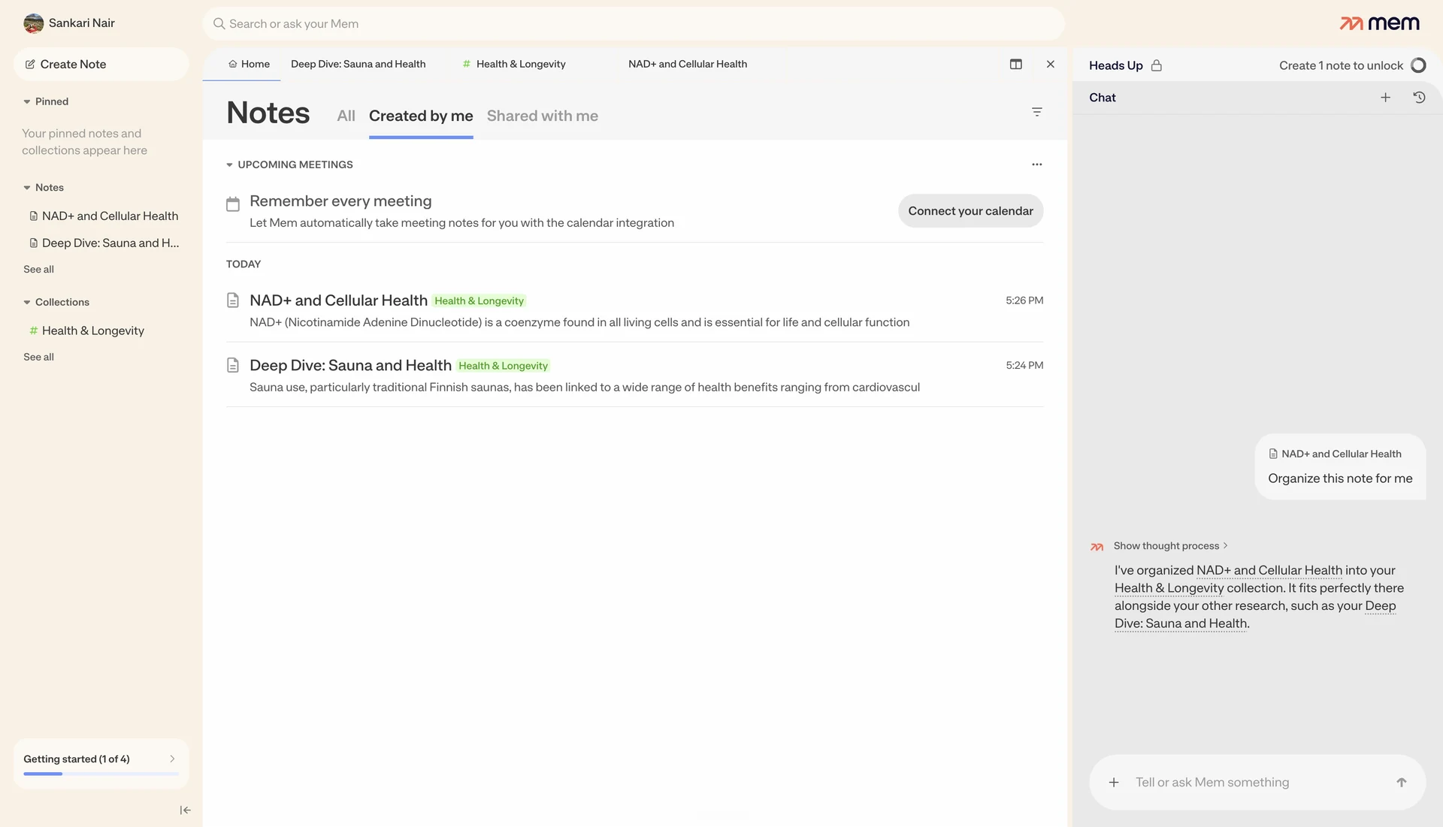This screenshot has width=1443, height=827.
Task: Click See all under Notes
Action: [38, 270]
